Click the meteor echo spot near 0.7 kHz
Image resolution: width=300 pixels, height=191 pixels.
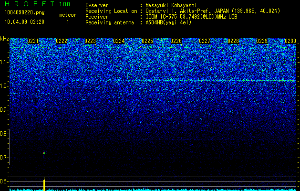[x=44, y=153]
